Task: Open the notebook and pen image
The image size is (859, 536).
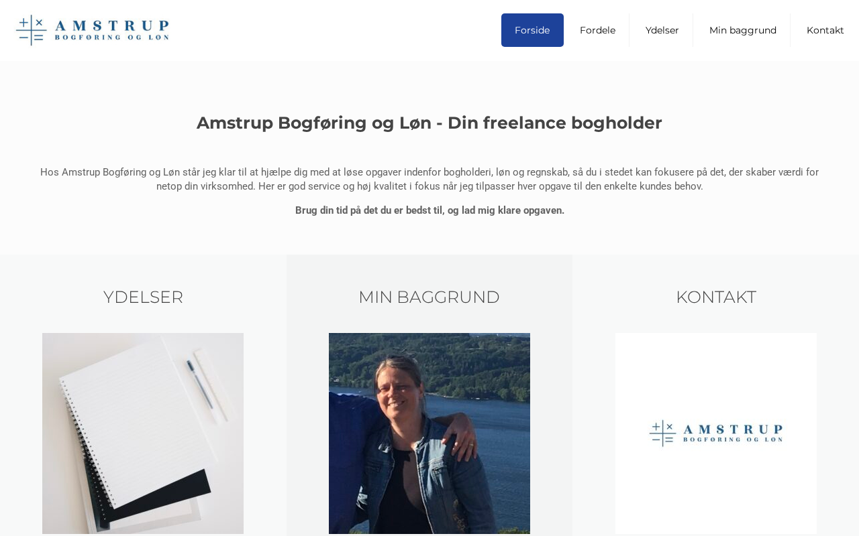Action: pos(143,433)
